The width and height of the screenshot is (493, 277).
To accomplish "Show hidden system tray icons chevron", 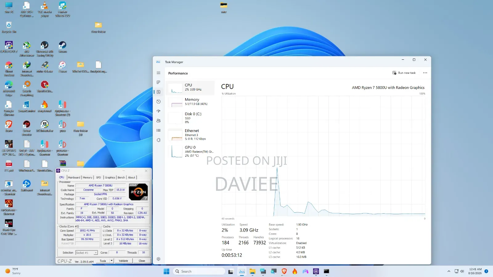I will tap(449, 271).
